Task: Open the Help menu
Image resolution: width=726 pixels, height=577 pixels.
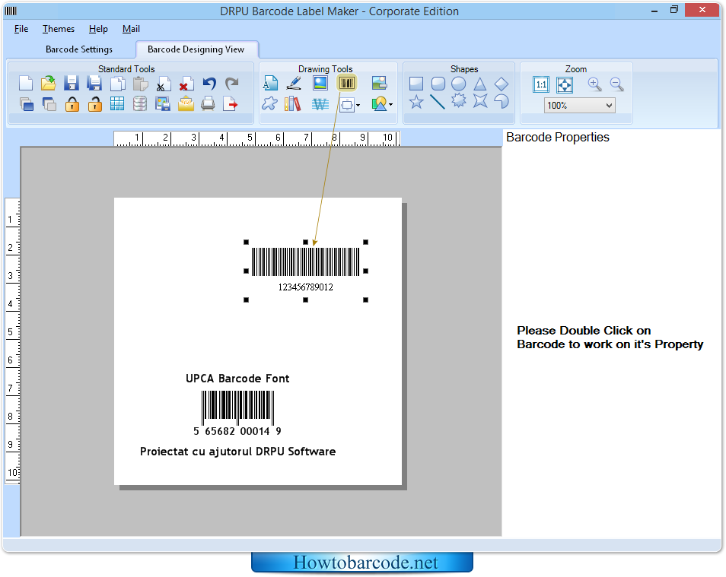Action: (x=98, y=29)
